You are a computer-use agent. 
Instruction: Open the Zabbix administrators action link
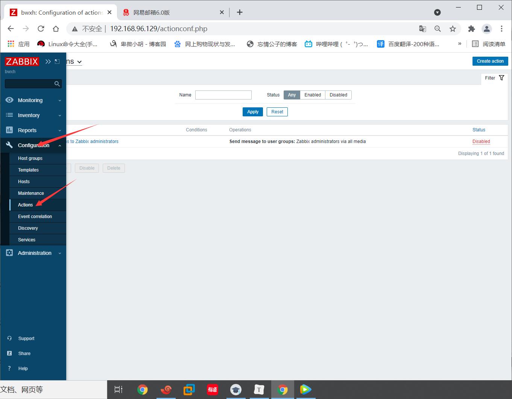click(92, 142)
